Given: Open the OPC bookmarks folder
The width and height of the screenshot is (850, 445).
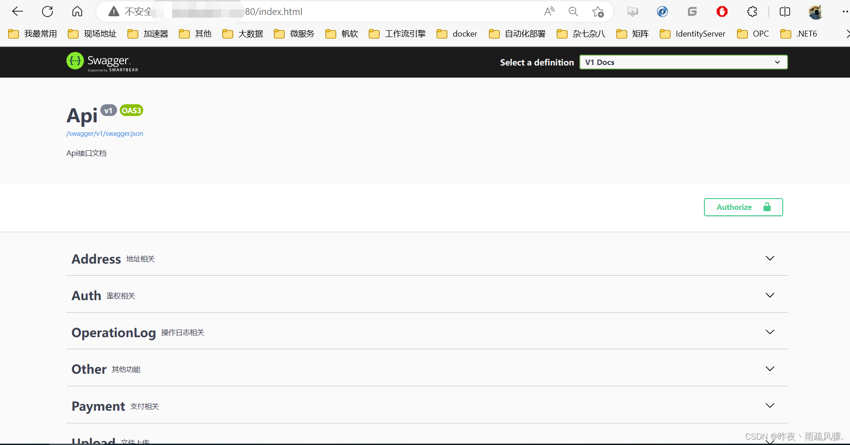Looking at the screenshot, I should pyautogui.click(x=753, y=34).
